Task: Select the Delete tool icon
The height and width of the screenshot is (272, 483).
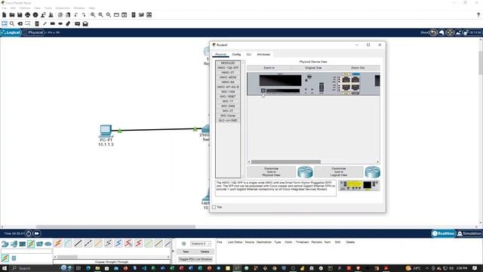Action: 20,23
